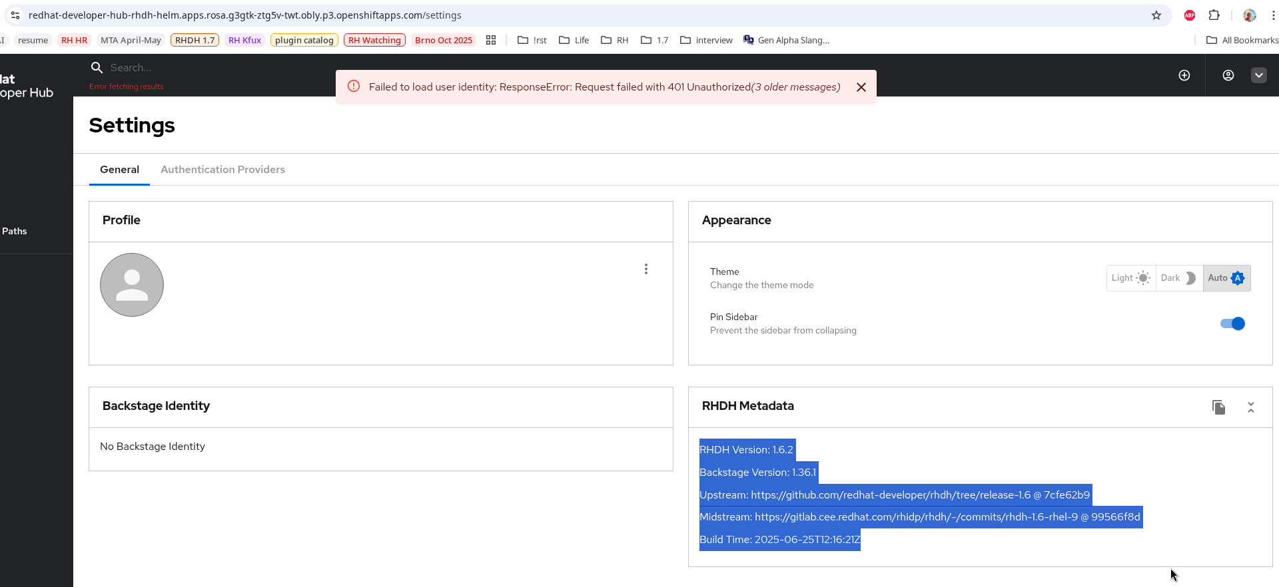Open the Adblock Plus extension icon
The width and height of the screenshot is (1279, 587).
pyautogui.click(x=1190, y=15)
